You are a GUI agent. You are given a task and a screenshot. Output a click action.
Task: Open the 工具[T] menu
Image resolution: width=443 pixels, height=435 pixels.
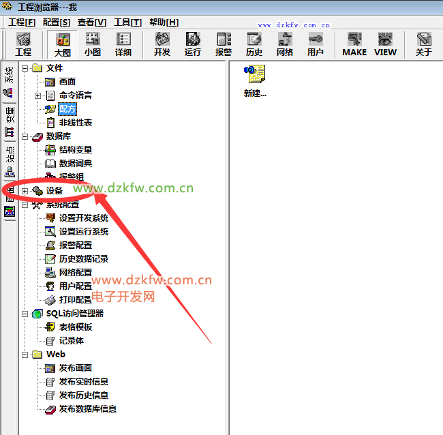tap(127, 22)
